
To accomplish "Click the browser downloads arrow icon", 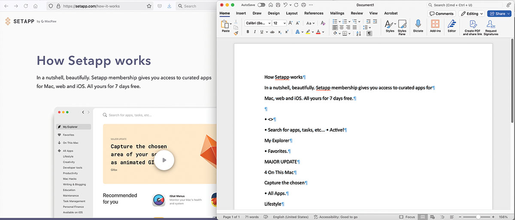I will (x=169, y=6).
